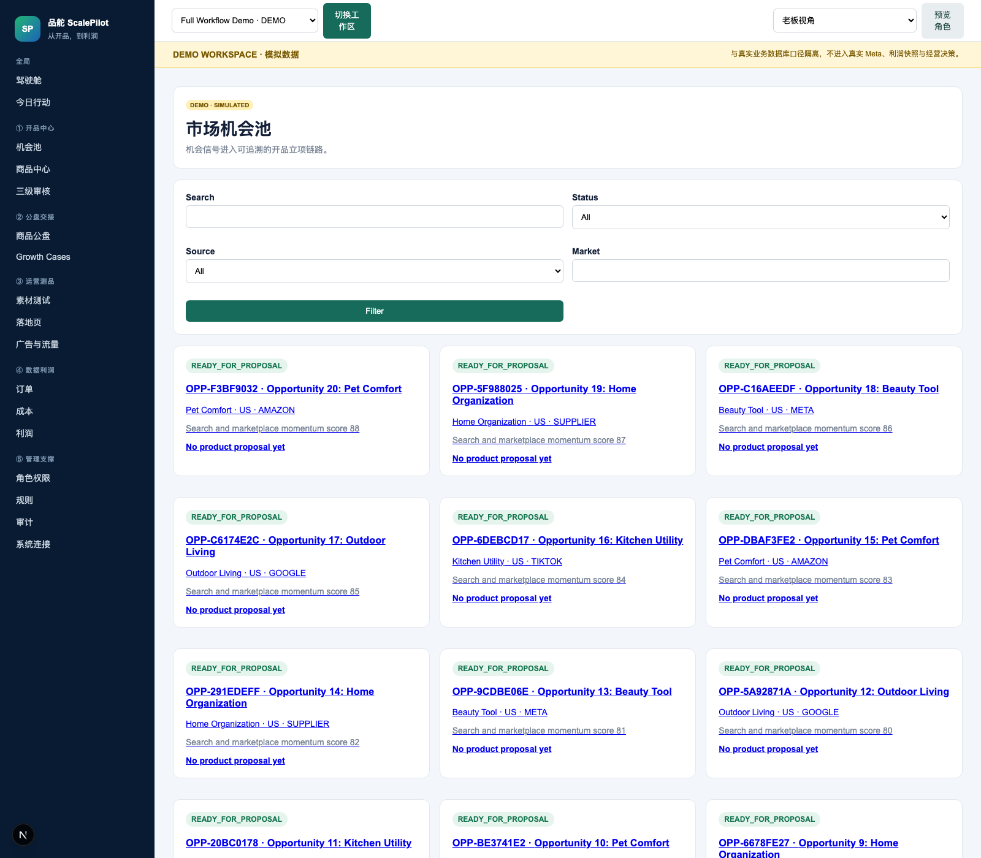This screenshot has width=981, height=858.
Task: Focus the Search input field
Action: 374,216
